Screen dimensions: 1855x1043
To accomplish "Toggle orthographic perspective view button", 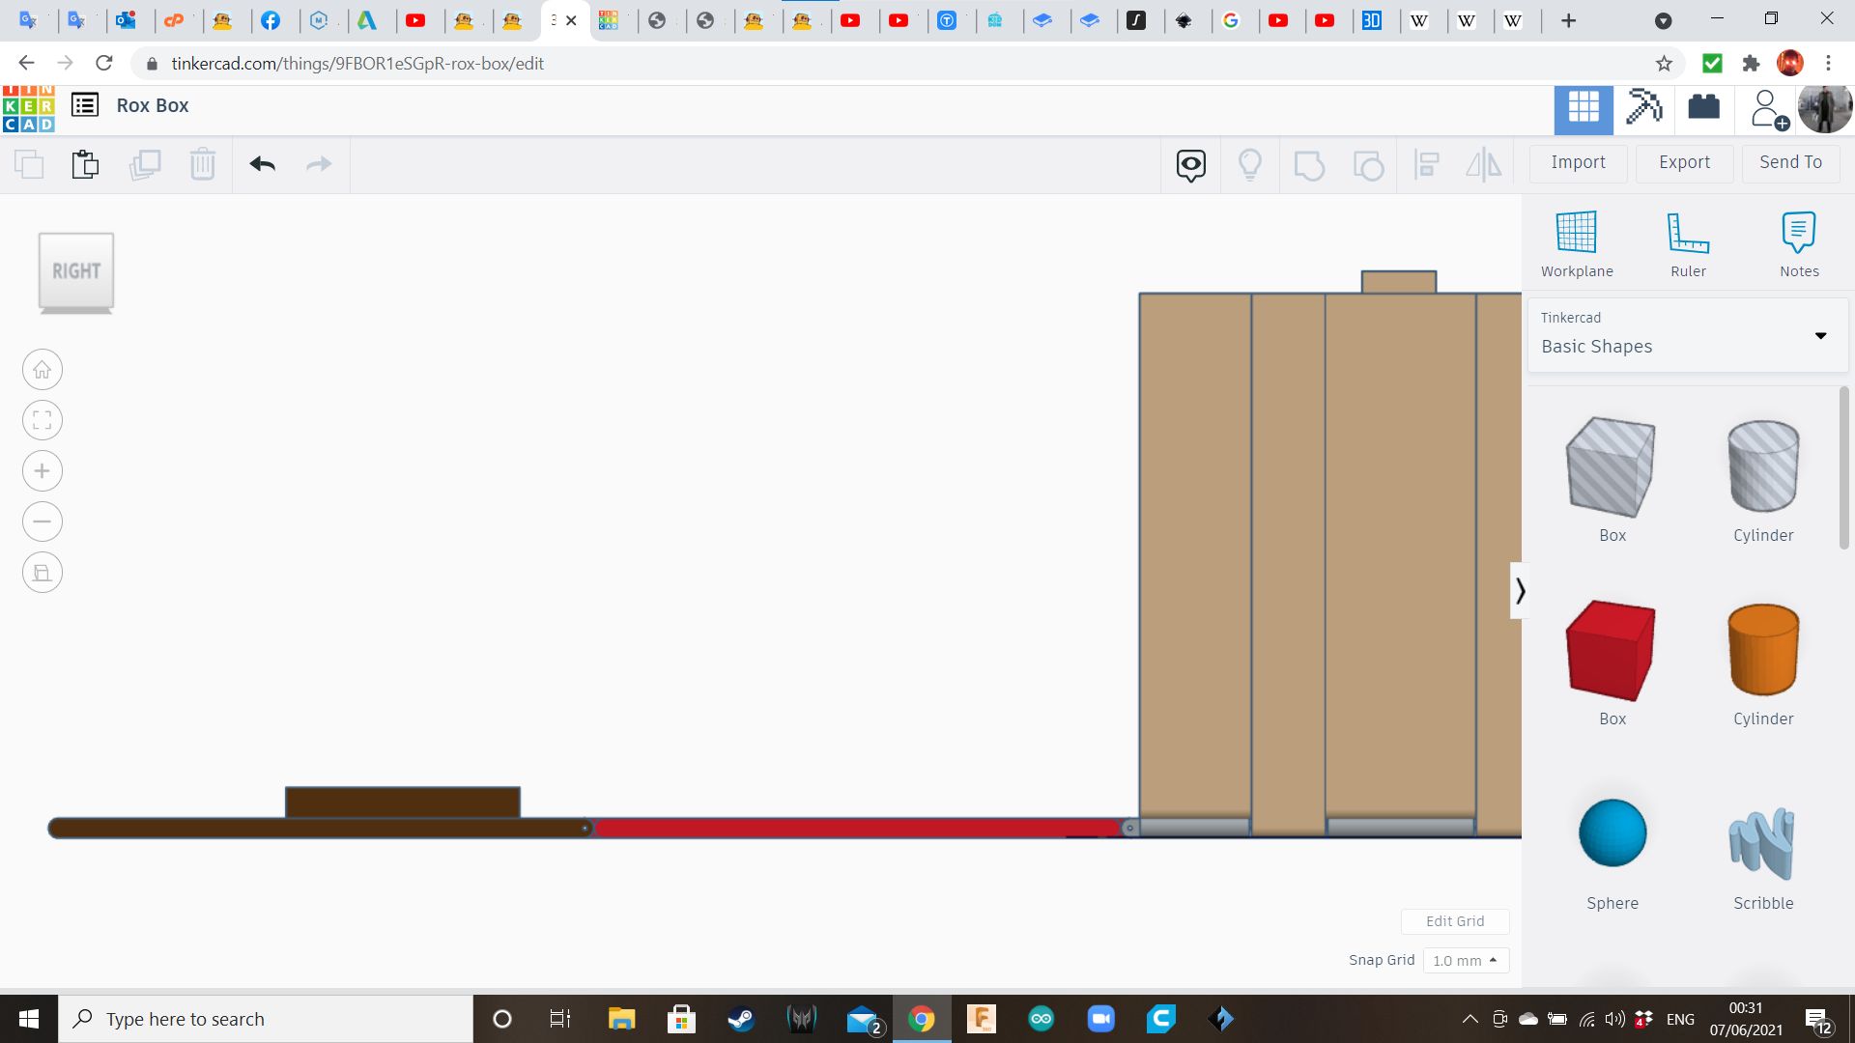I will click(x=43, y=573).
